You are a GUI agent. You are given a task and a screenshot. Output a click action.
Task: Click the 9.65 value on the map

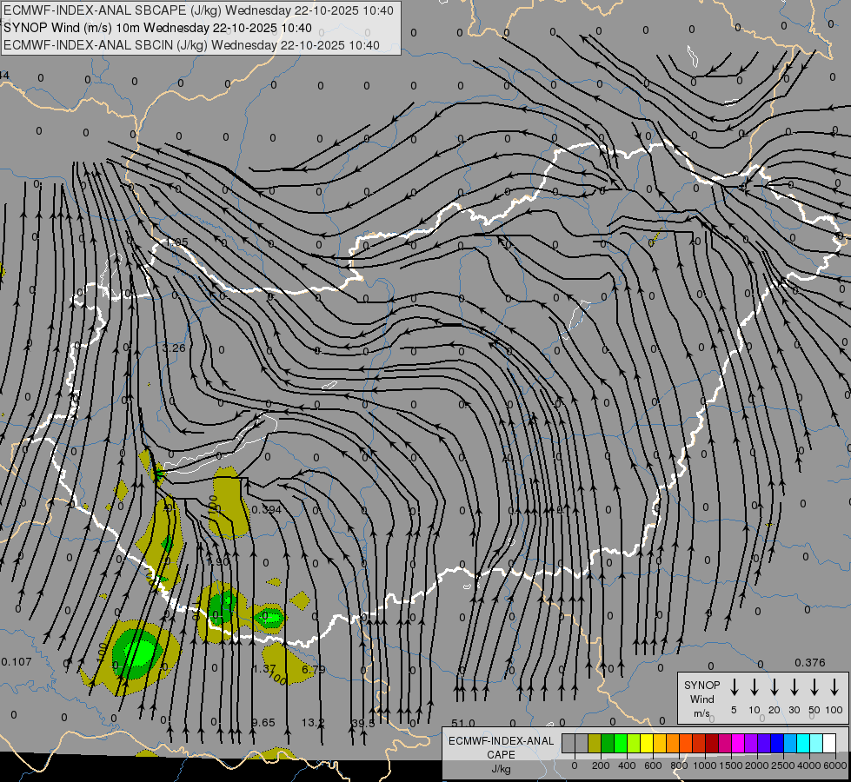click(263, 723)
